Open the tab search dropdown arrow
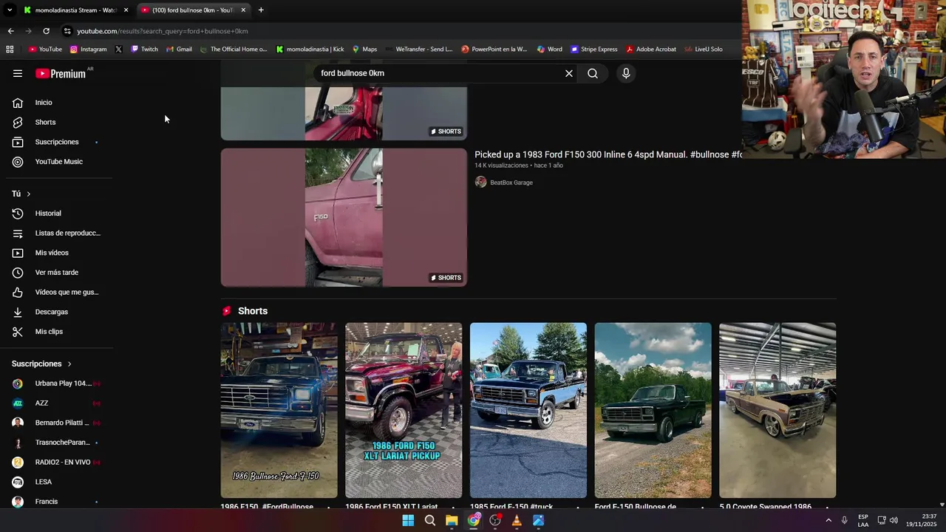946x532 pixels. tap(10, 10)
